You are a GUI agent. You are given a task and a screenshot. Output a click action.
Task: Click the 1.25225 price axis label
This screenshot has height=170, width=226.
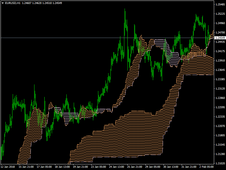[x=220, y=14]
